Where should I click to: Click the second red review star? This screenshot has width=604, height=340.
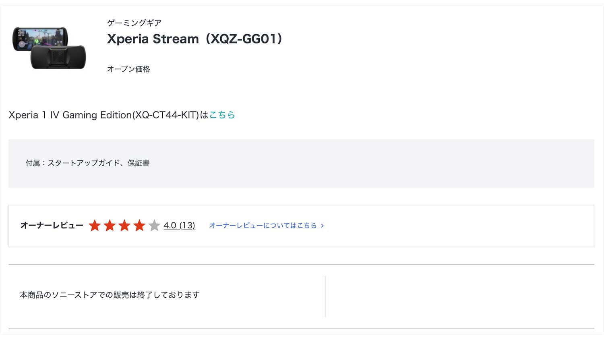click(x=110, y=226)
